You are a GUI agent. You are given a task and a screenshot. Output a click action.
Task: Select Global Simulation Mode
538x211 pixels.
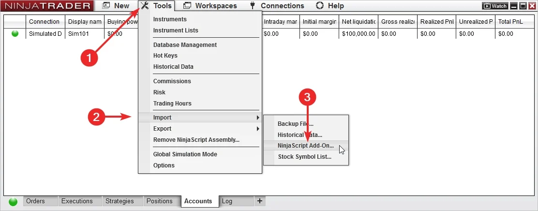click(x=185, y=154)
